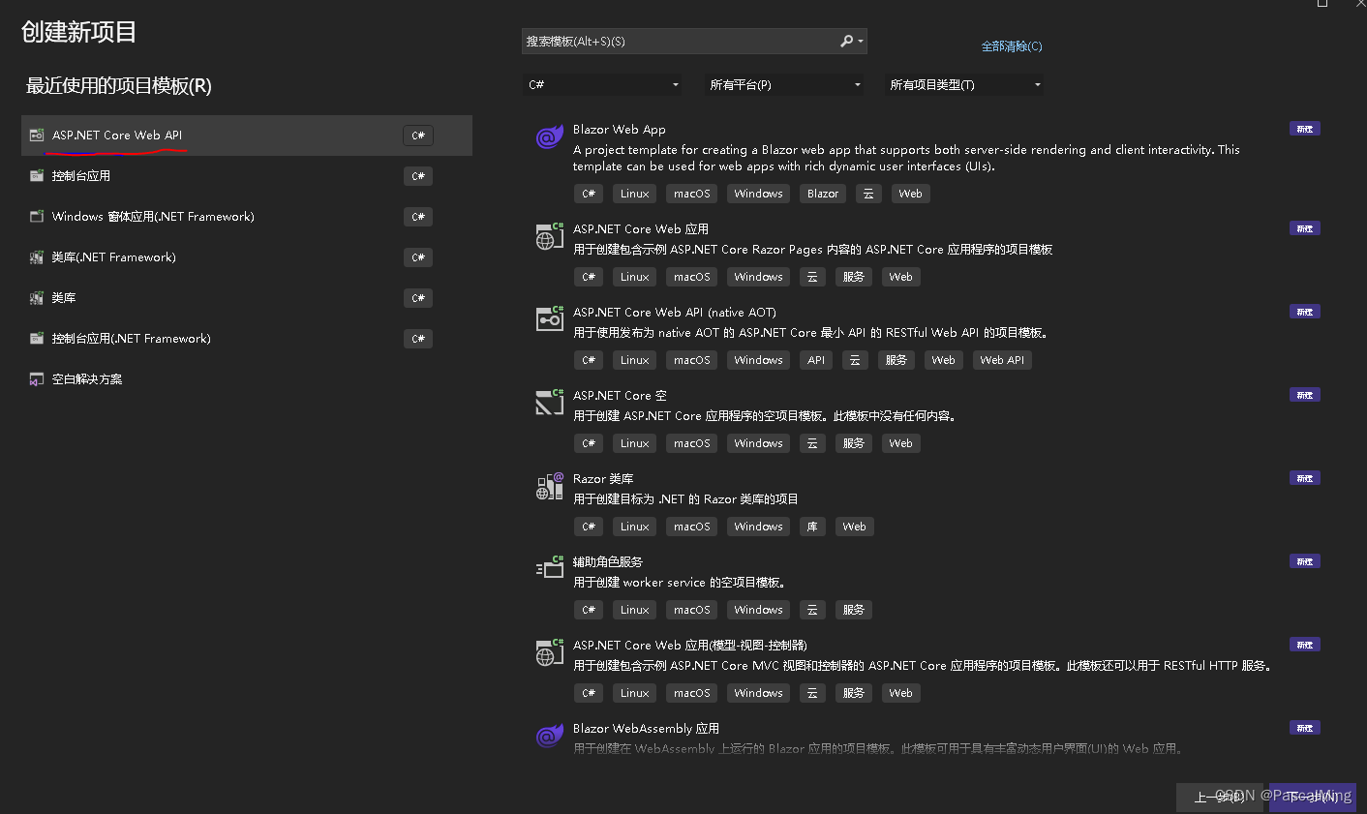Select the 辅助角色服务 template title
The height and width of the screenshot is (814, 1367).
click(x=608, y=562)
